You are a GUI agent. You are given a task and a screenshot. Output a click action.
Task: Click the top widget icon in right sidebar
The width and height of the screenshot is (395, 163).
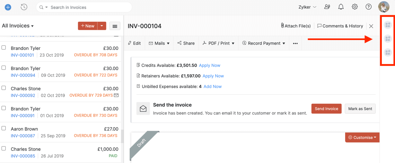[x=388, y=25]
